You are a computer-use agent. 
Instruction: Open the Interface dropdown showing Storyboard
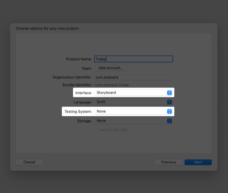click(133, 93)
